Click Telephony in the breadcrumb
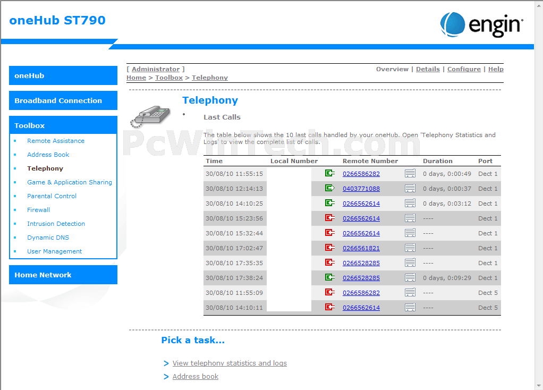The width and height of the screenshot is (543, 390). [210, 78]
